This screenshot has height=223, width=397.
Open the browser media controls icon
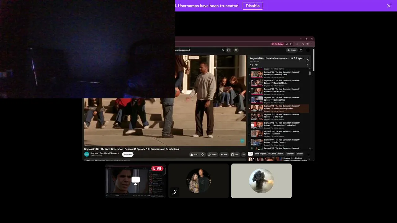coord(303,44)
